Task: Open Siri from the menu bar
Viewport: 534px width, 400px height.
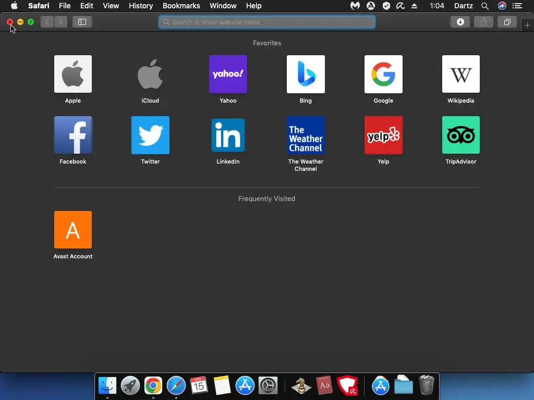Action: [x=502, y=6]
